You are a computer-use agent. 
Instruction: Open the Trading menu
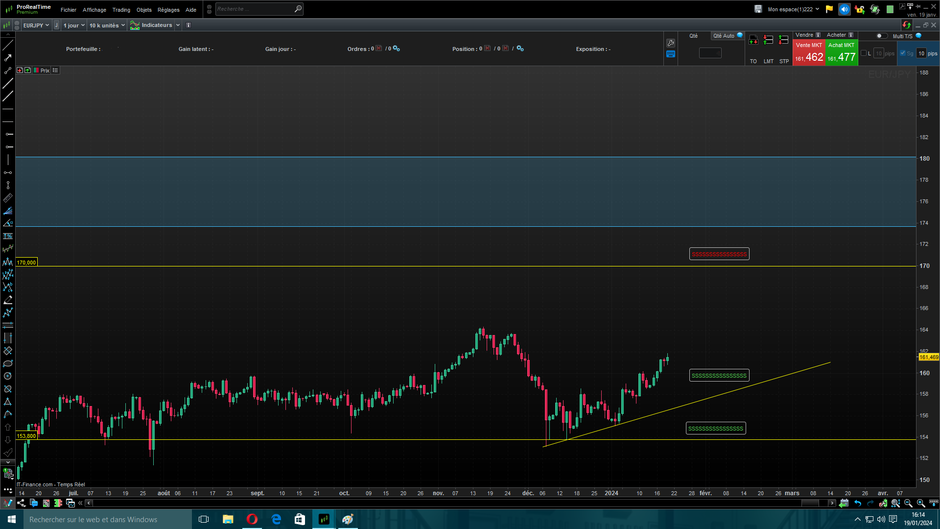pyautogui.click(x=121, y=10)
